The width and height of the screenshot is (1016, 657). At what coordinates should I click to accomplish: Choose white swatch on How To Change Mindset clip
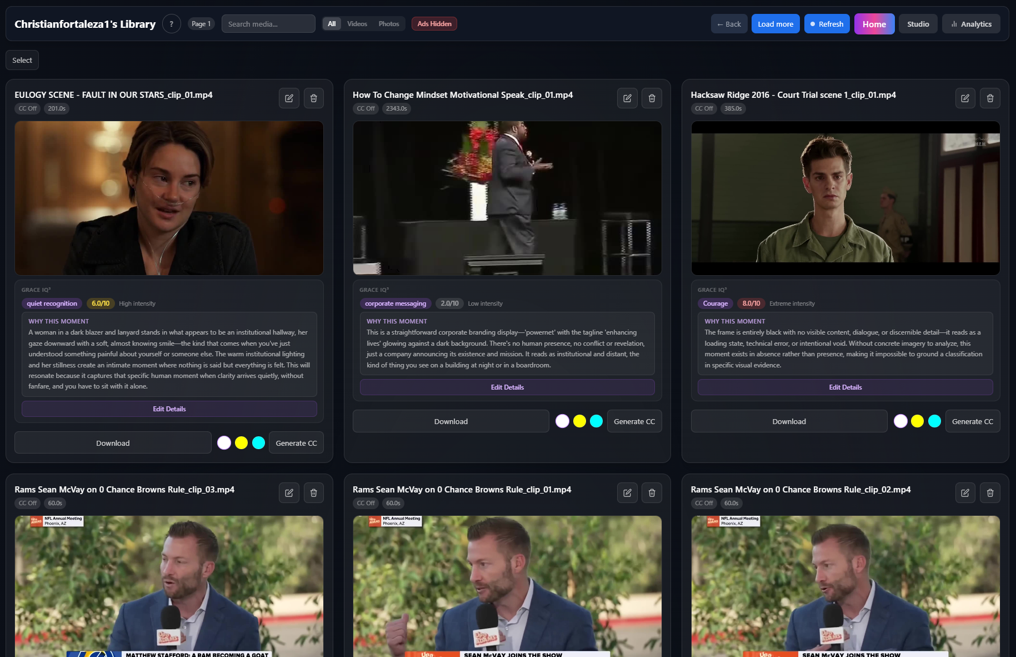tap(562, 421)
